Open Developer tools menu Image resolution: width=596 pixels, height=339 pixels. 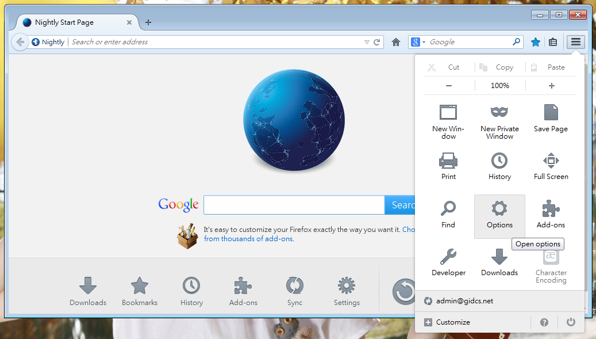coord(448,262)
